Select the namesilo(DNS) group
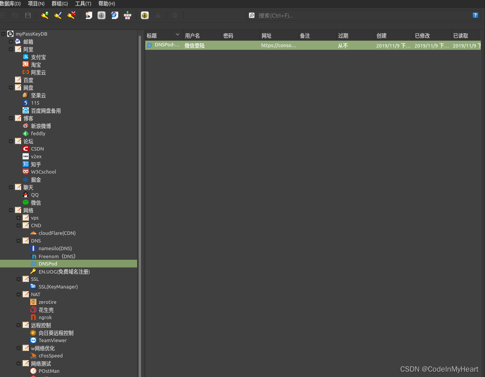The height and width of the screenshot is (377, 485). (55, 248)
